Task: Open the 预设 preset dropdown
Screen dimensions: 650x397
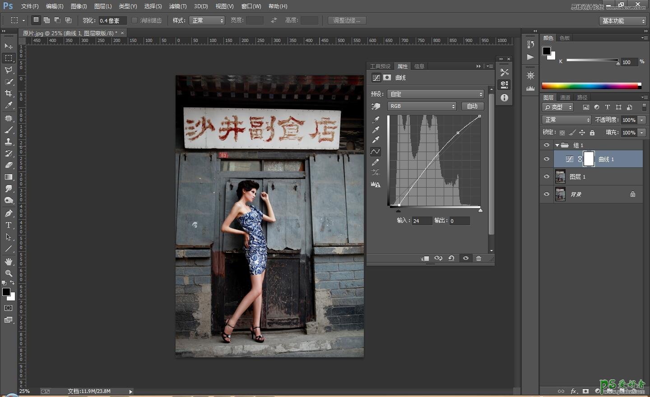Action: 436,94
